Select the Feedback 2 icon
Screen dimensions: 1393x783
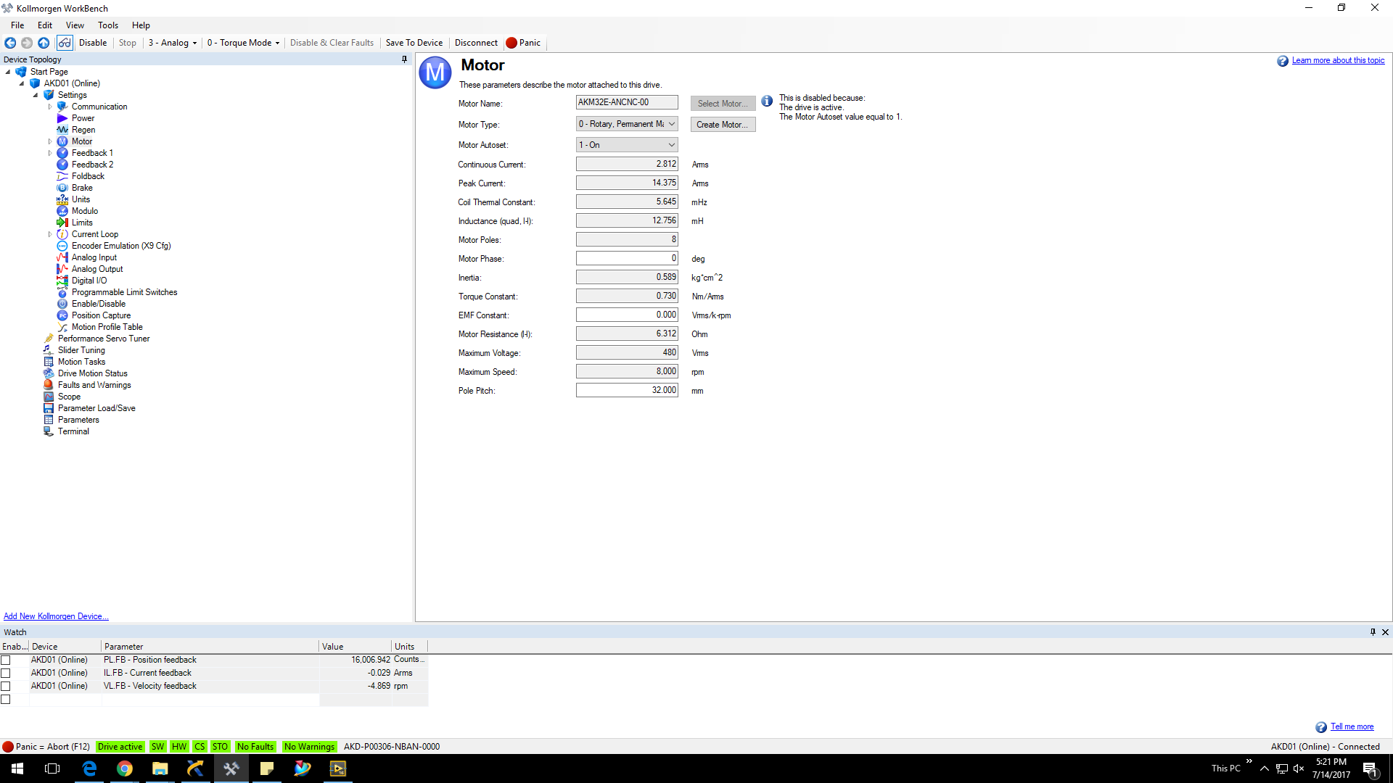click(x=62, y=165)
